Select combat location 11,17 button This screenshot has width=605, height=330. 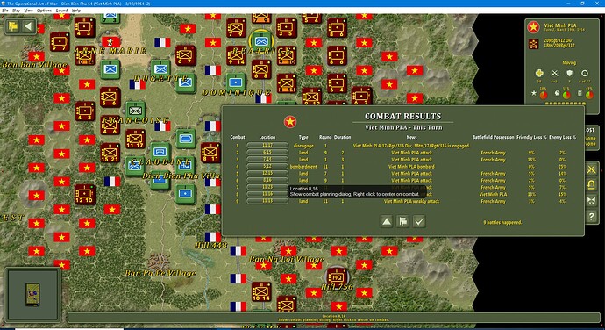tap(267, 146)
